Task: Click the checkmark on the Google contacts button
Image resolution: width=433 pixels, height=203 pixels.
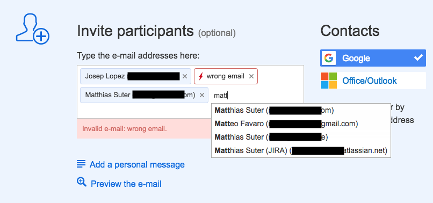Action: [x=418, y=57]
